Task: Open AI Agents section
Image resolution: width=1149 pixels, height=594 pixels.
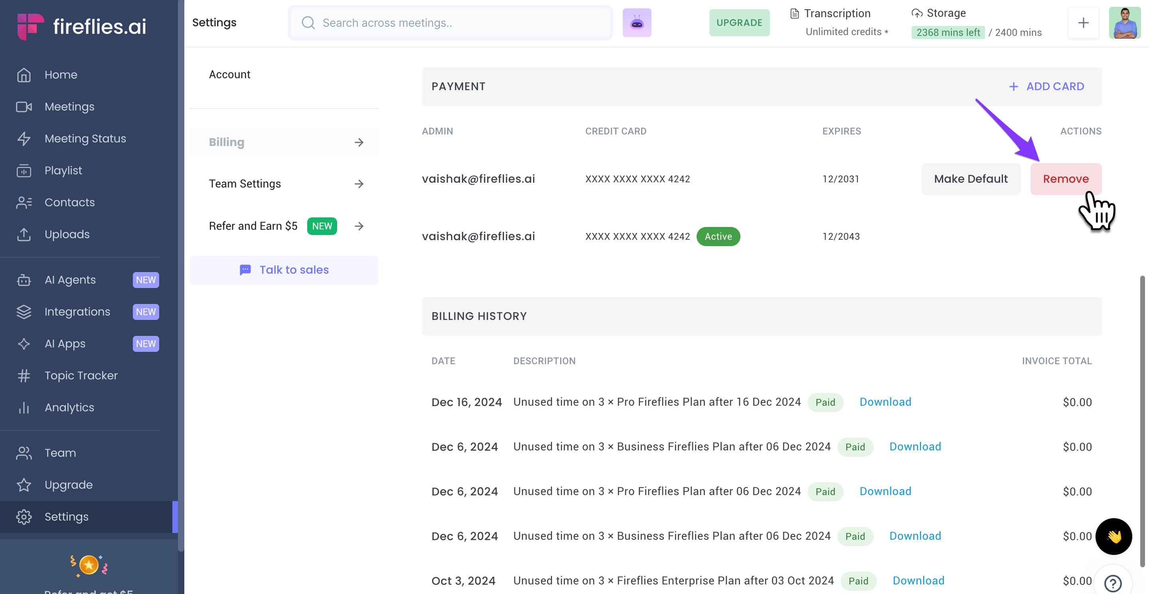Action: (70, 280)
